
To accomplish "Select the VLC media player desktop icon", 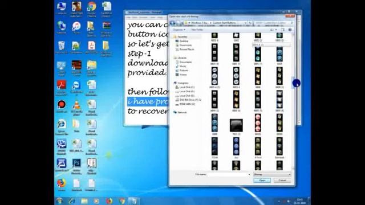I will pyautogui.click(x=76, y=108).
